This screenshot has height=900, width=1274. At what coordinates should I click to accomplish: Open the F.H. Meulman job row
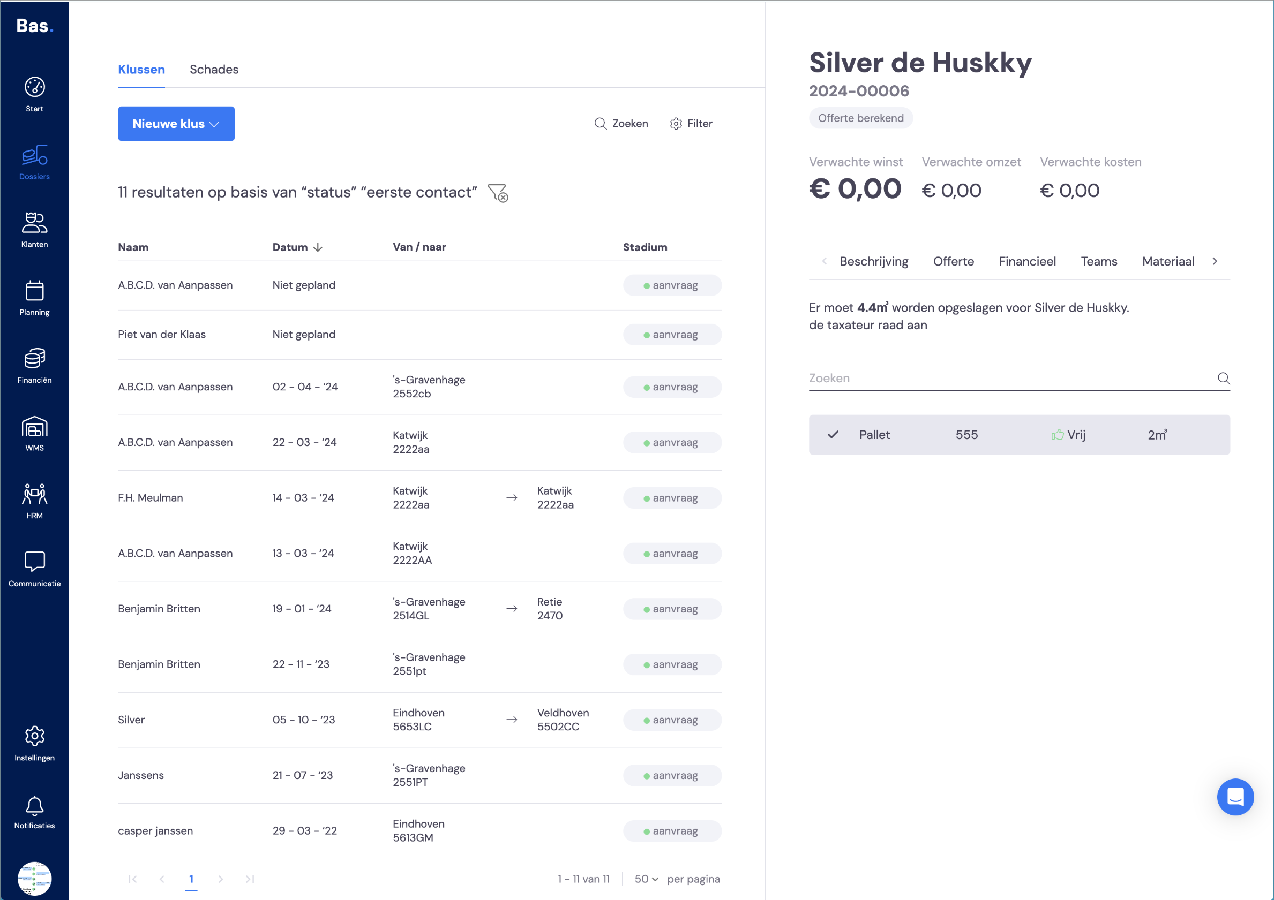pyautogui.click(x=419, y=498)
